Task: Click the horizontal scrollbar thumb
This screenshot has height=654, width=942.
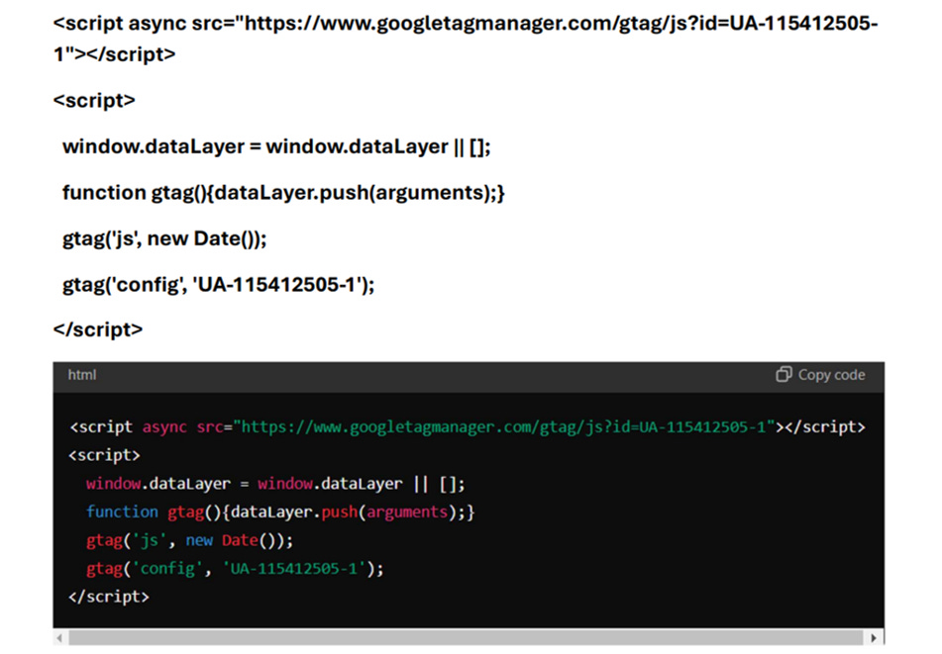Action: (467, 637)
